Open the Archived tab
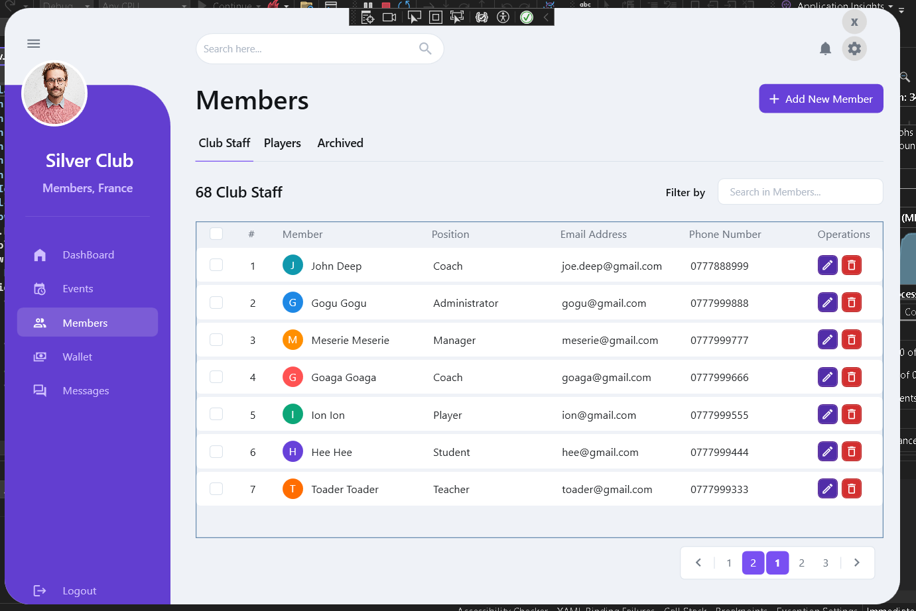 pos(340,143)
